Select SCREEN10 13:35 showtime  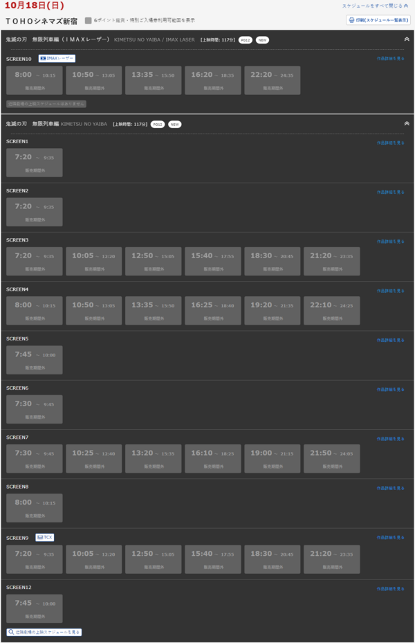(154, 80)
